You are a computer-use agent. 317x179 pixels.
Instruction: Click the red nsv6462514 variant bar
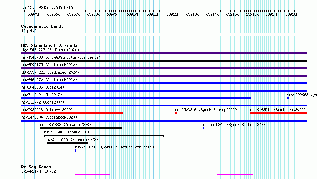point(279,113)
